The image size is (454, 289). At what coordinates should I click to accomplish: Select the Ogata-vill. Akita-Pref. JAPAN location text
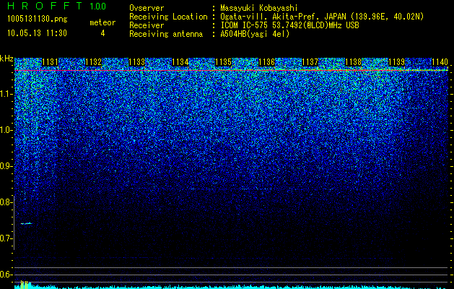pos(322,17)
